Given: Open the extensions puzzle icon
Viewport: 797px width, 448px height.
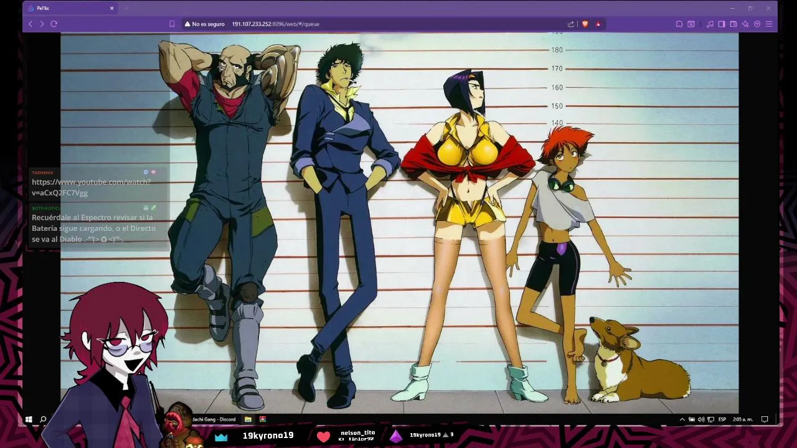Looking at the screenshot, I should (x=679, y=24).
